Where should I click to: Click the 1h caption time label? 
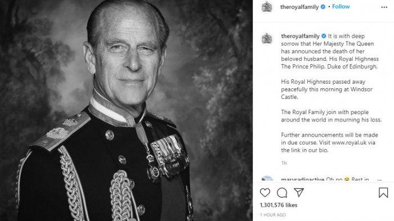pyautogui.click(x=284, y=163)
